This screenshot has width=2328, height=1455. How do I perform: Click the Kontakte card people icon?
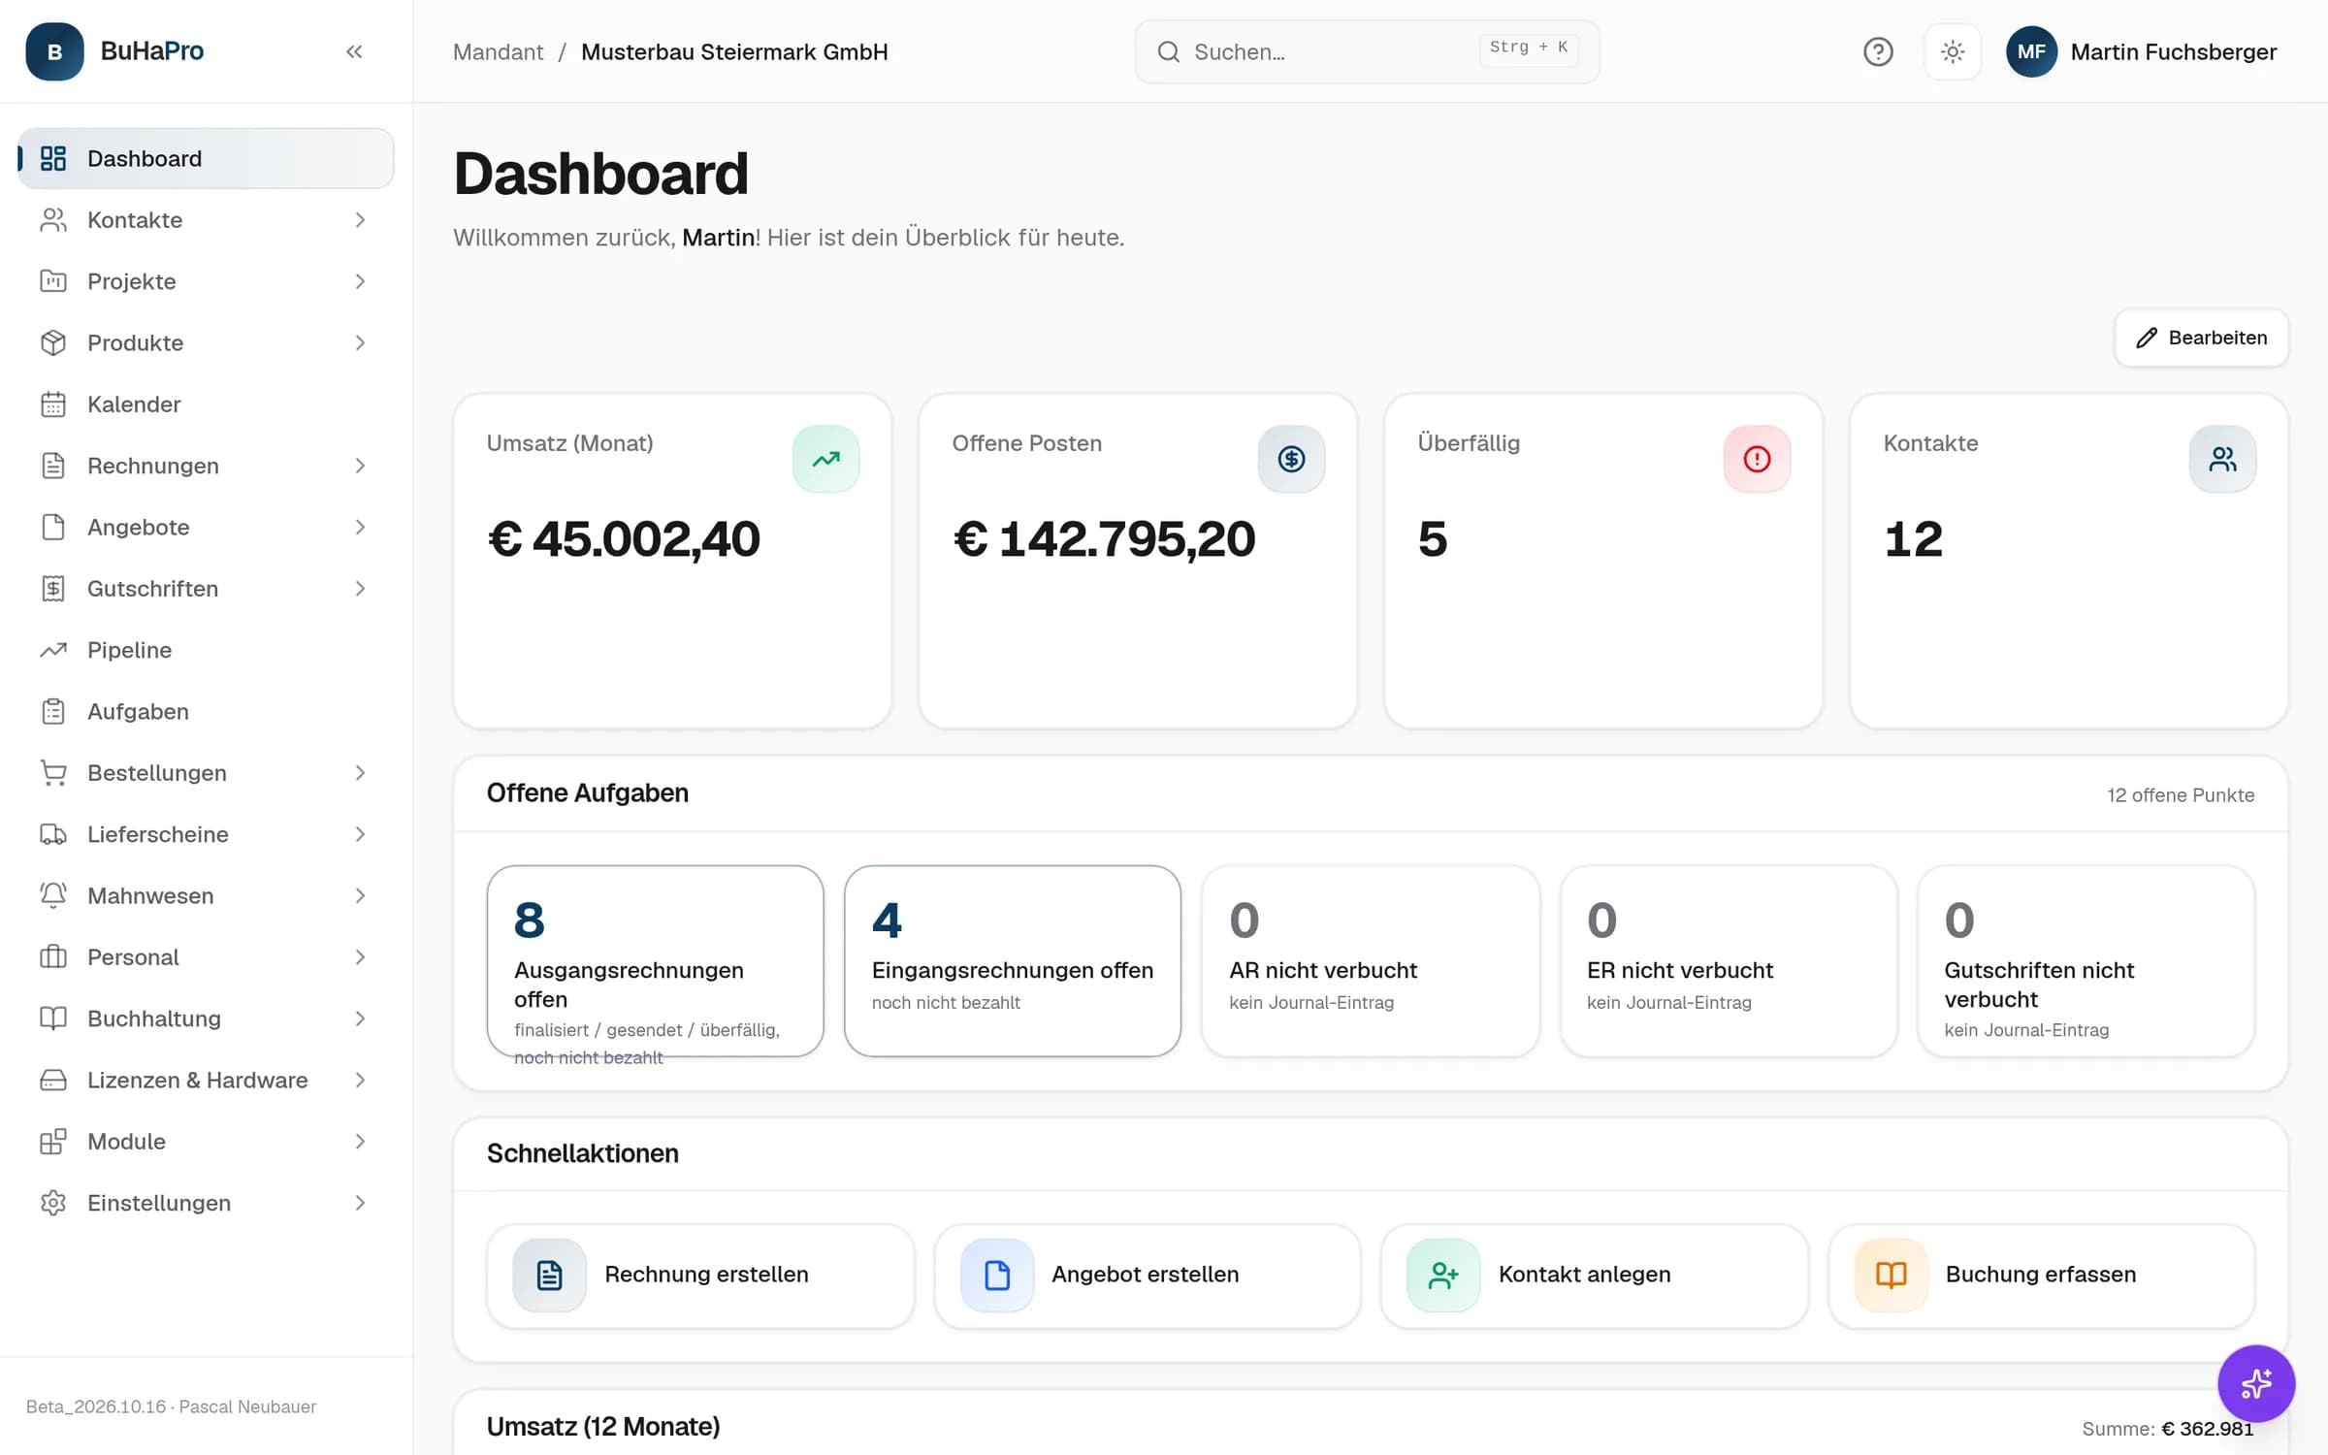pos(2222,459)
